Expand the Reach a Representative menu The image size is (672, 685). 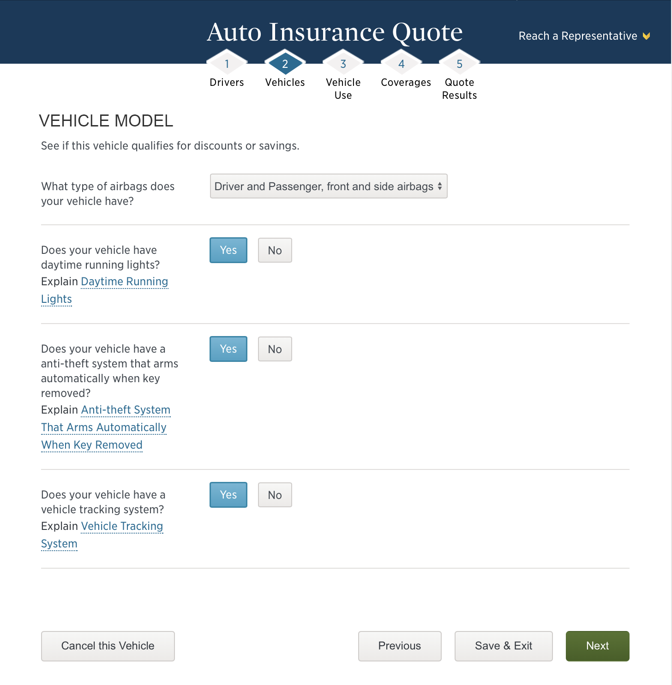(x=579, y=36)
